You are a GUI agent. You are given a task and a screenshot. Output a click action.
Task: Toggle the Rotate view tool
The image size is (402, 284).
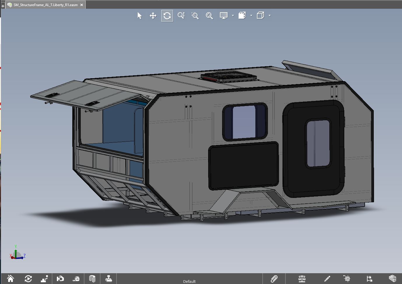click(x=167, y=16)
